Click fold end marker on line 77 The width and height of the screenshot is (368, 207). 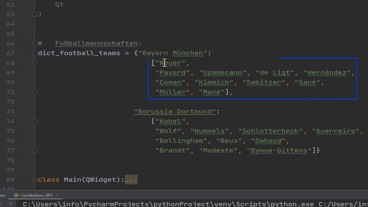(34, 151)
